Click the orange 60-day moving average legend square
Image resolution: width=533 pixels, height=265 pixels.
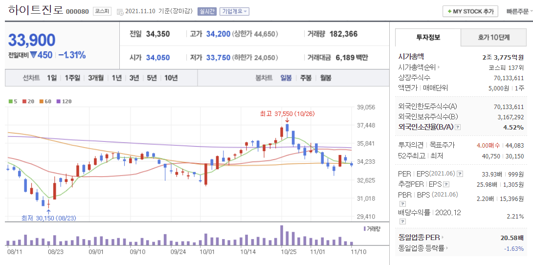pos(41,101)
